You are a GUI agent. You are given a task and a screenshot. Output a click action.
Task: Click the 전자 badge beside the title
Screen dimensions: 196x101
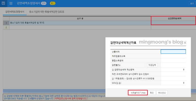point(44,4)
